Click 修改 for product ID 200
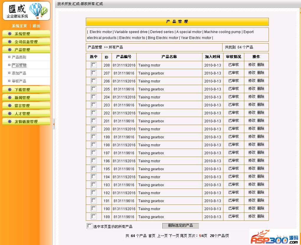The height and width of the screenshot is (245, 301). tap(252, 129)
